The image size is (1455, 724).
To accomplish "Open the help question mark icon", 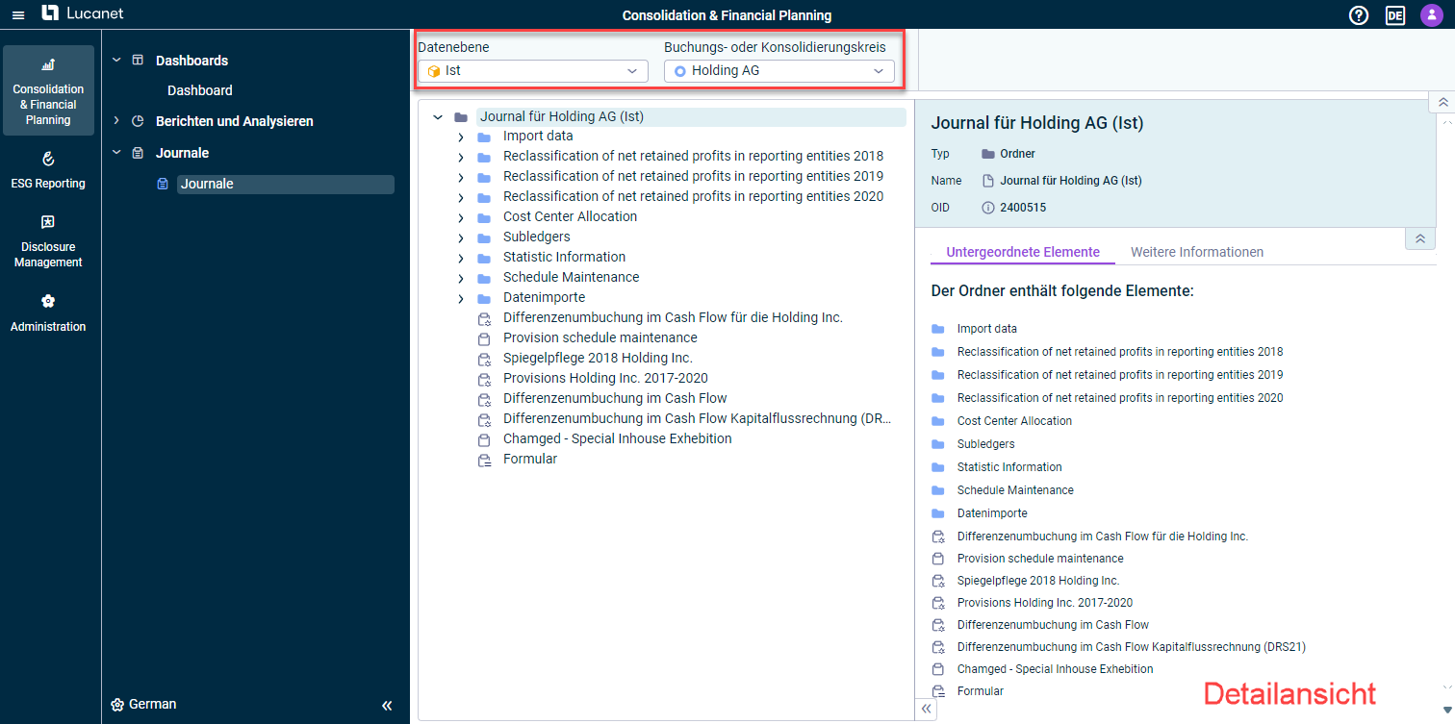I will click(1359, 15).
